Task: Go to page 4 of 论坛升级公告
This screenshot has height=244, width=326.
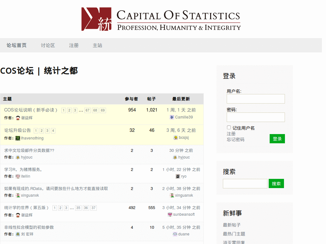Action: tap(53, 131)
